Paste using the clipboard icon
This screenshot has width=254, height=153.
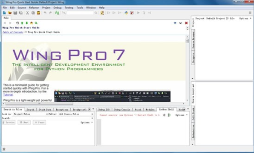tap(38, 13)
